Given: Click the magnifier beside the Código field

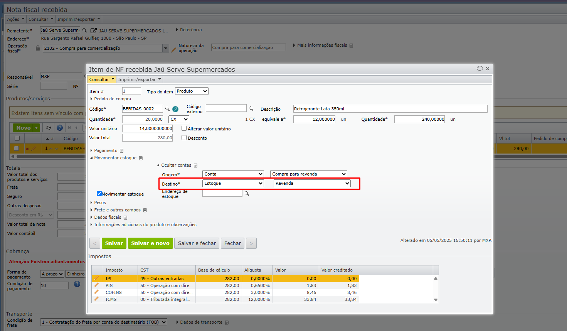Looking at the screenshot, I should point(167,109).
